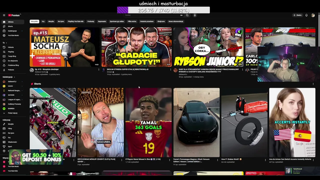Open GADACIE GŁUPOTY video thumbnail
320x180 pixels.
click(136, 47)
